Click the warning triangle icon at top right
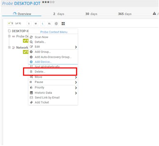The image size is (159, 146). (x=154, y=14)
